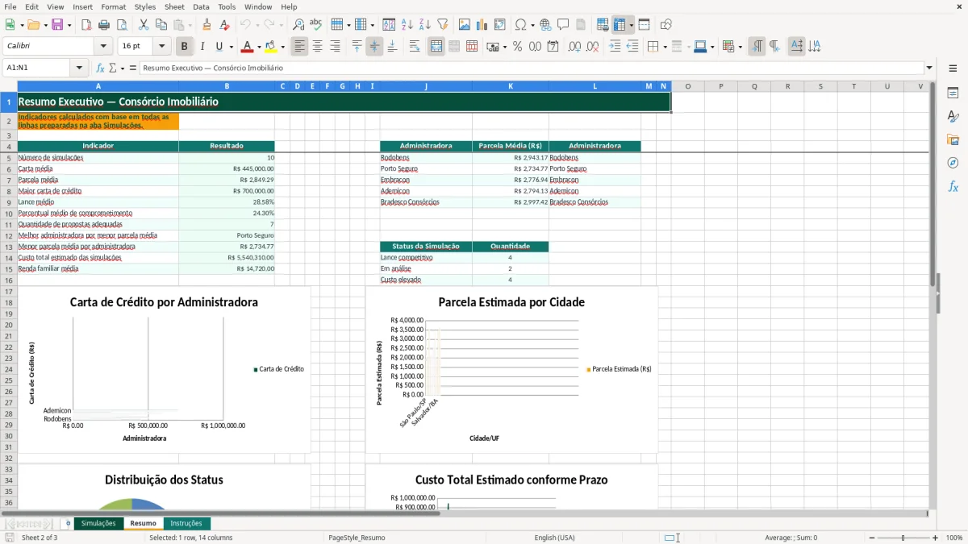Click the Save document icon
The height and width of the screenshot is (544, 968).
pyautogui.click(x=57, y=25)
